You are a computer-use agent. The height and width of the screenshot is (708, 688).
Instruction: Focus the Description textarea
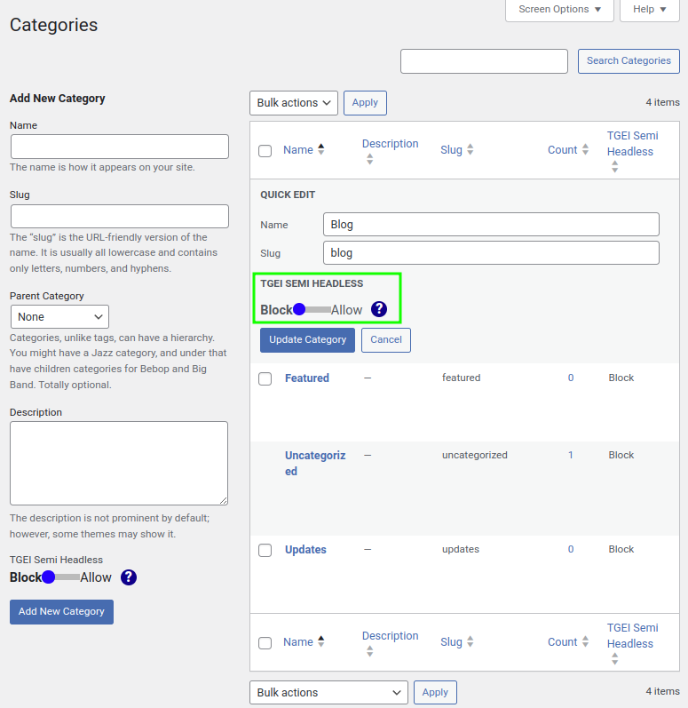119,464
